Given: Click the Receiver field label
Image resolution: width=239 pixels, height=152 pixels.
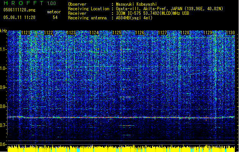Looking at the screenshot, I should pos(77,13).
